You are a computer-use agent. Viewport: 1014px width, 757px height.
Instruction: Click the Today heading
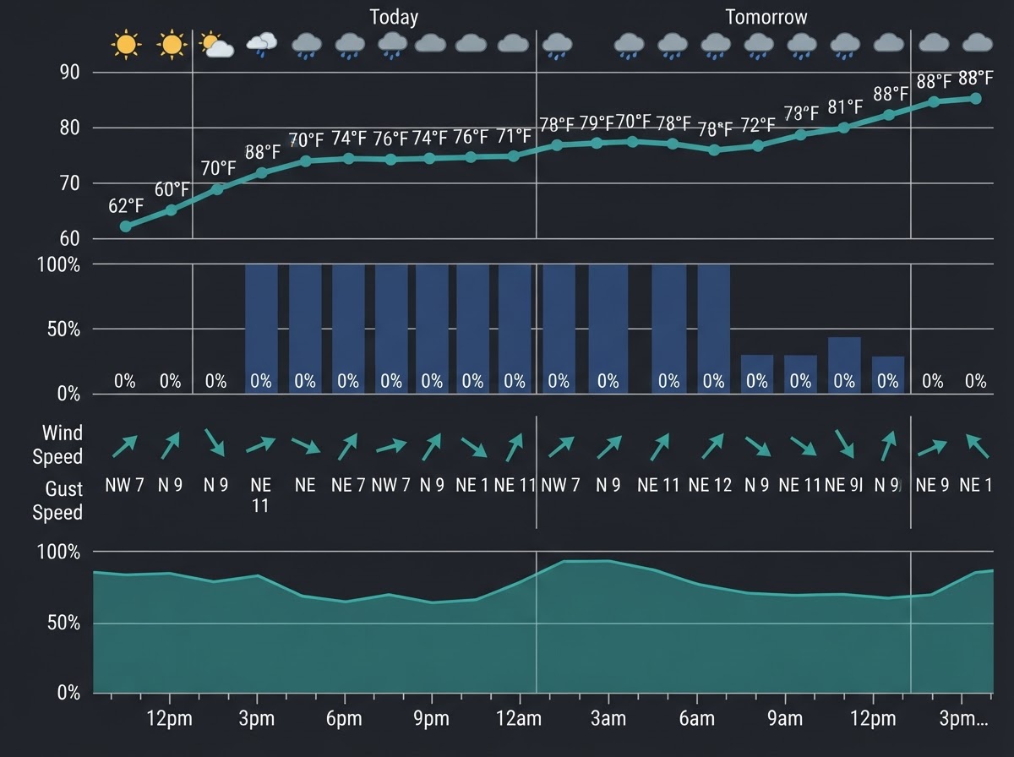point(394,17)
